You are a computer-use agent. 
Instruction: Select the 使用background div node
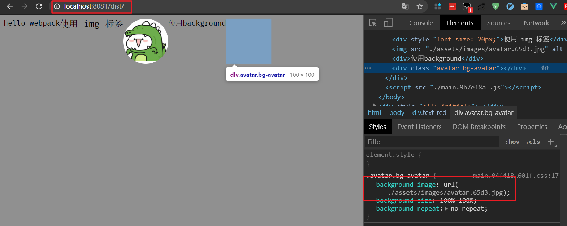click(x=438, y=58)
